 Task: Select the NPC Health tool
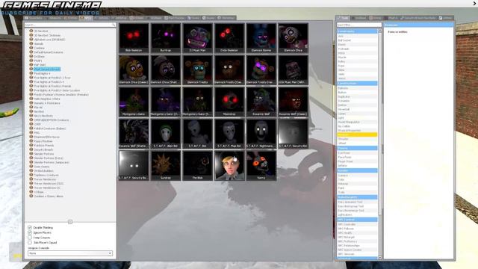pos(357,232)
